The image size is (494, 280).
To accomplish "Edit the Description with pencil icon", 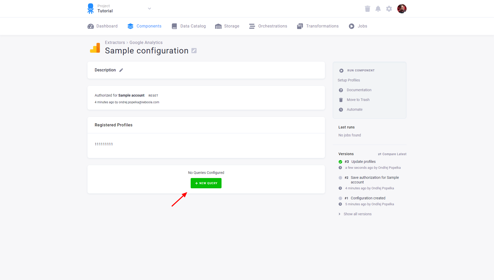I will (x=121, y=70).
